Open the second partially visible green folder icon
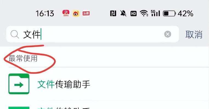209x109 pixels. (x=19, y=108)
